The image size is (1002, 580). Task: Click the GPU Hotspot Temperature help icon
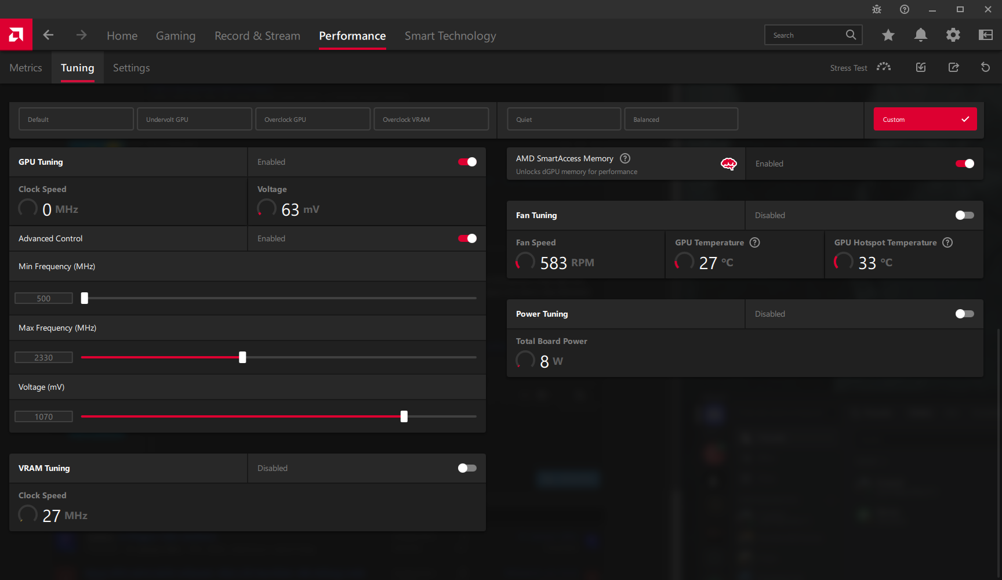coord(947,242)
